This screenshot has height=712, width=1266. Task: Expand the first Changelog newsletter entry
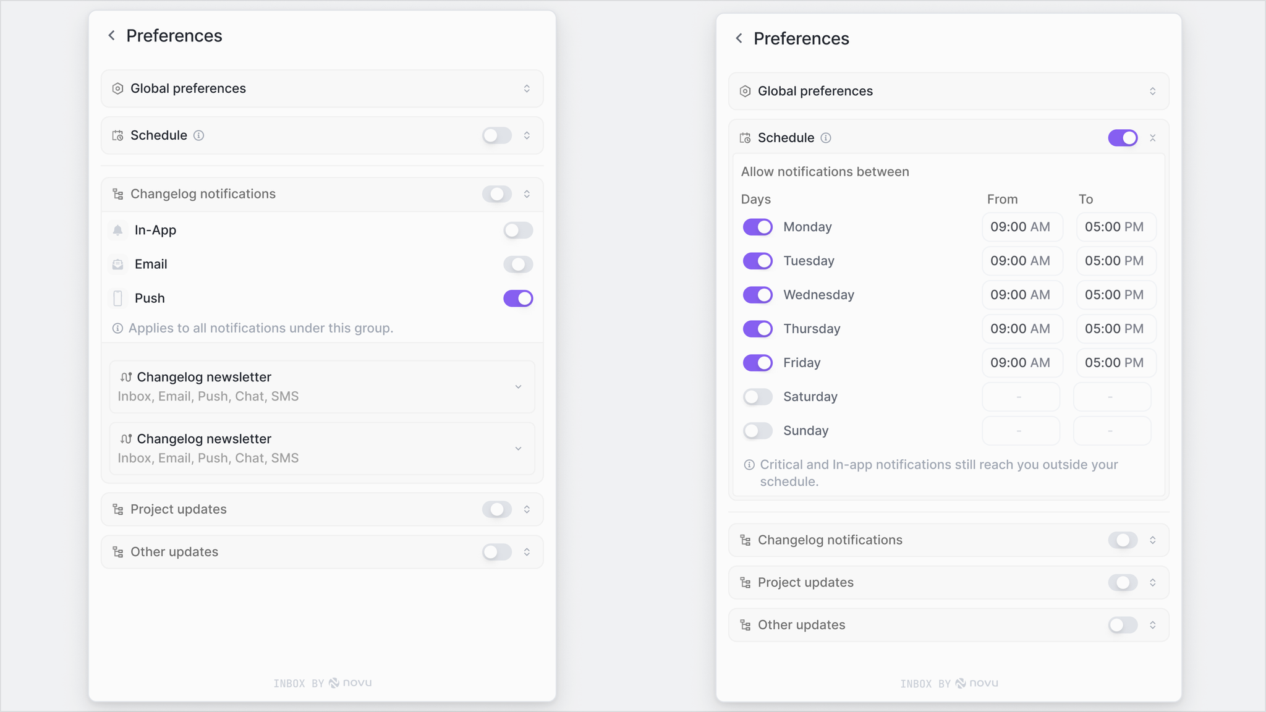click(x=519, y=386)
